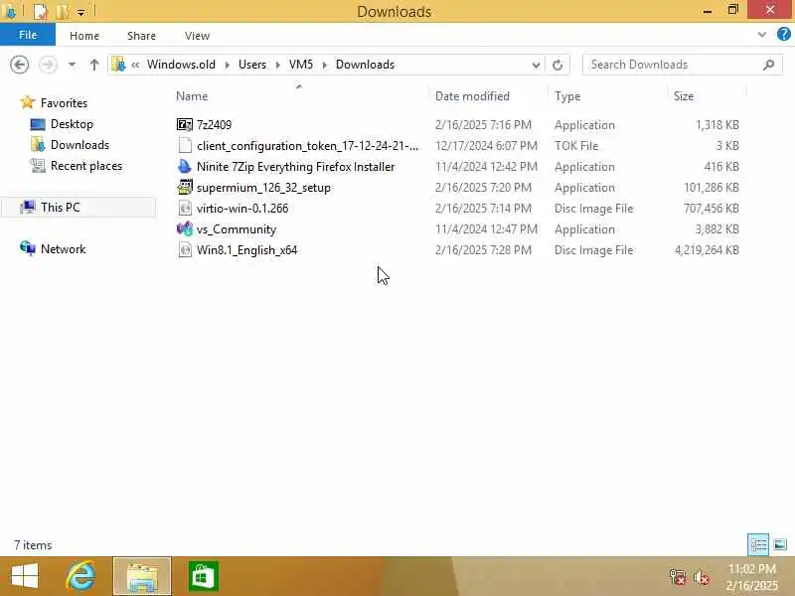
Task: Open Windows Store from taskbar
Action: coord(204,577)
